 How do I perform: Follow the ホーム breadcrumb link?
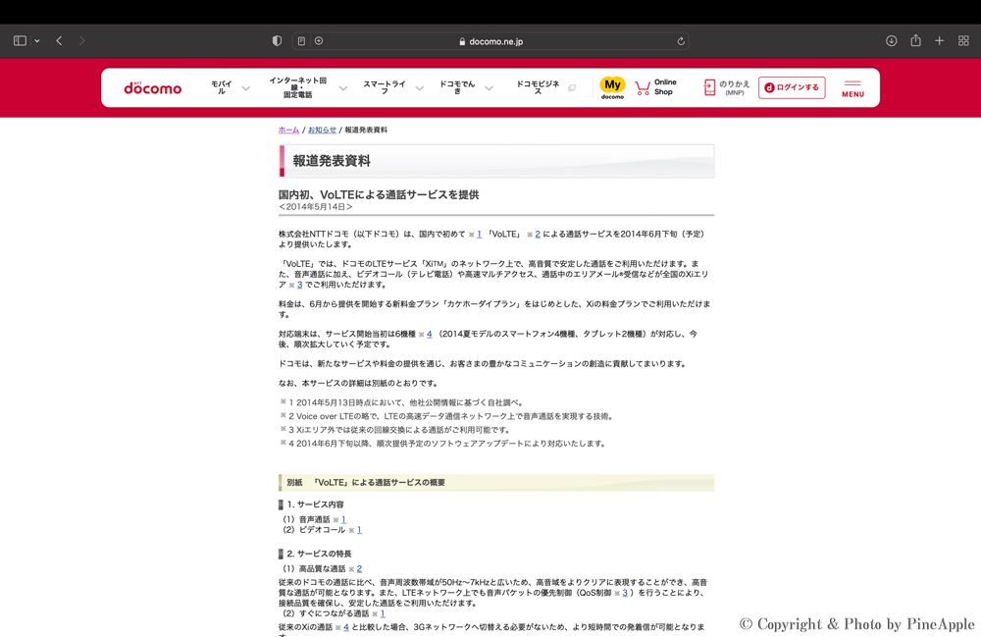coord(288,130)
